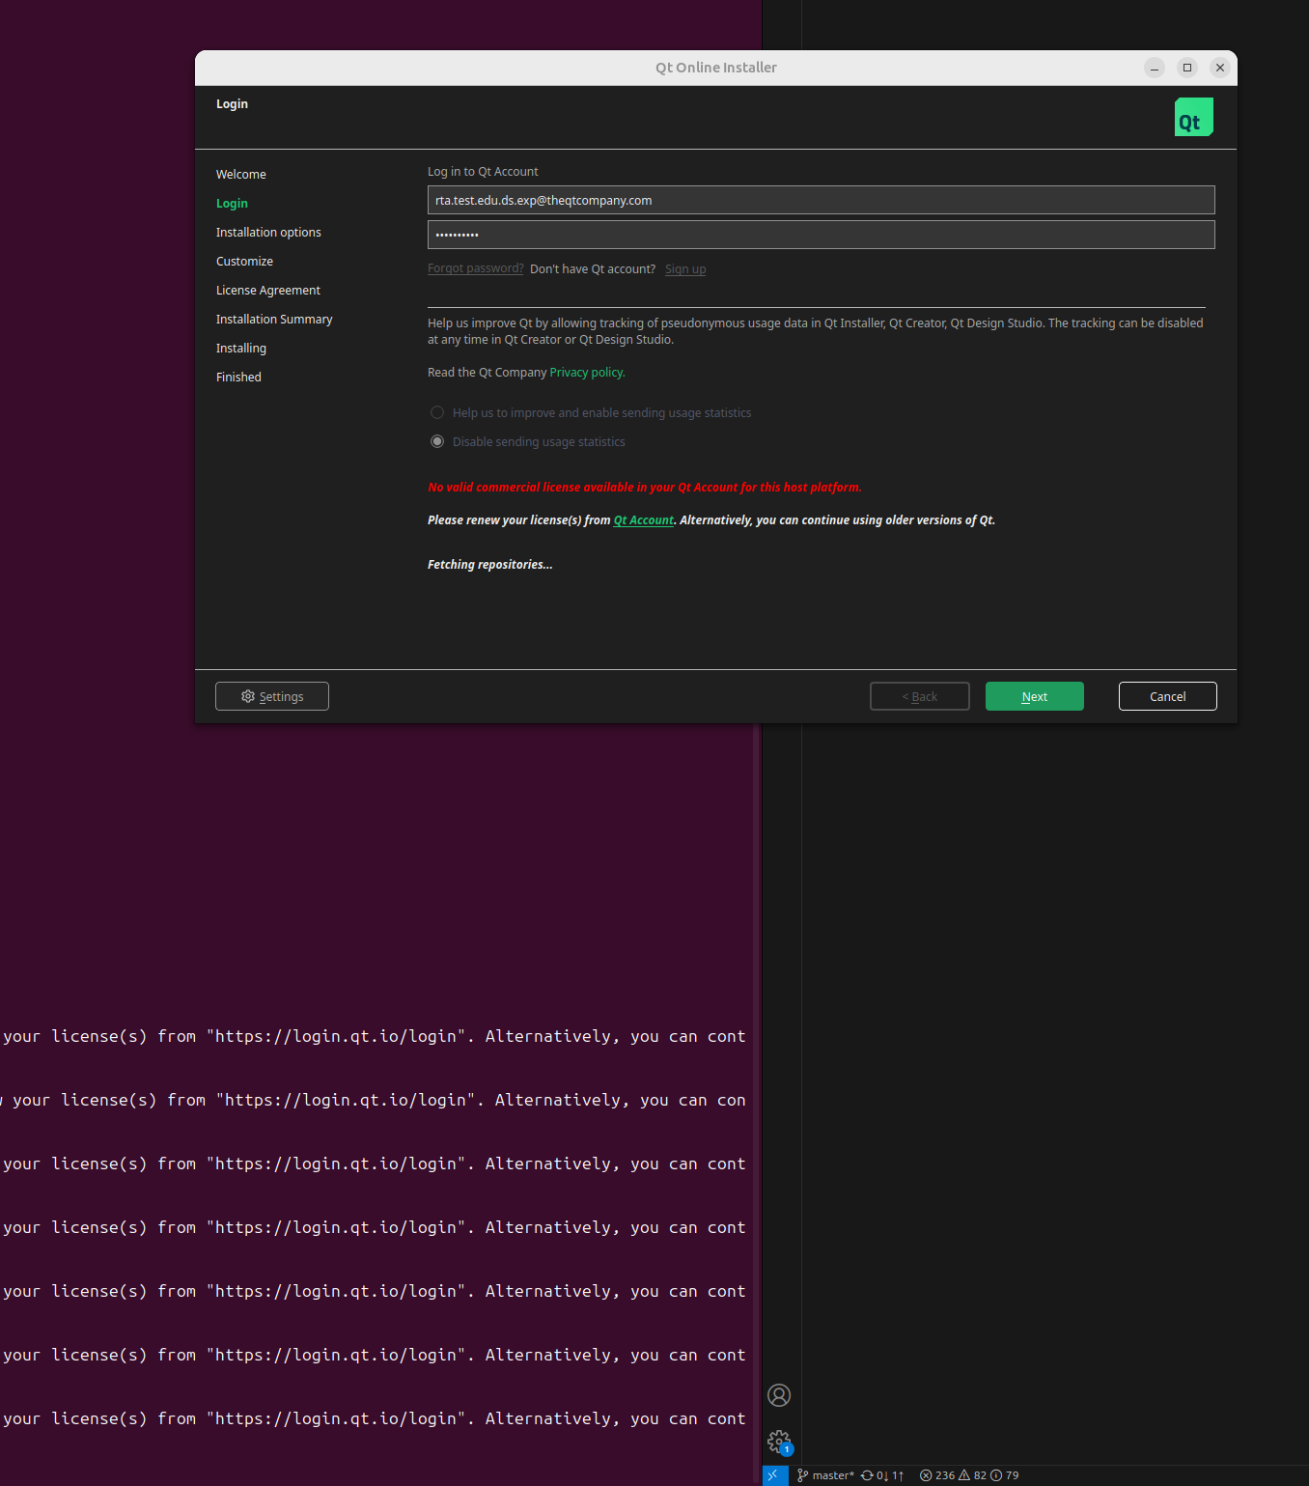Select 'Finished' step in sidebar

tap(238, 378)
